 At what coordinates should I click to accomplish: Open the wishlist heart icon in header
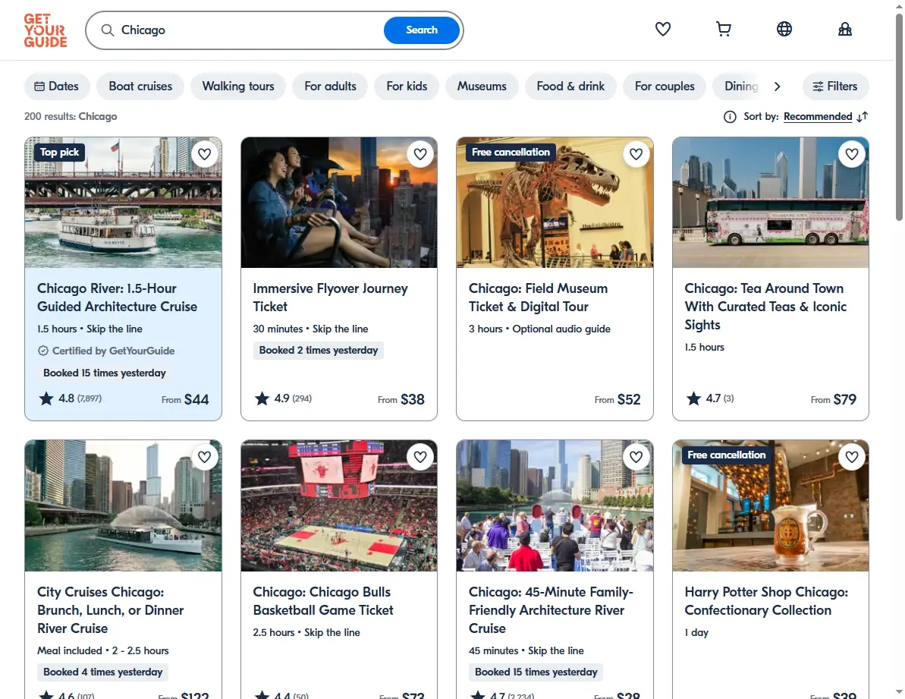click(662, 29)
